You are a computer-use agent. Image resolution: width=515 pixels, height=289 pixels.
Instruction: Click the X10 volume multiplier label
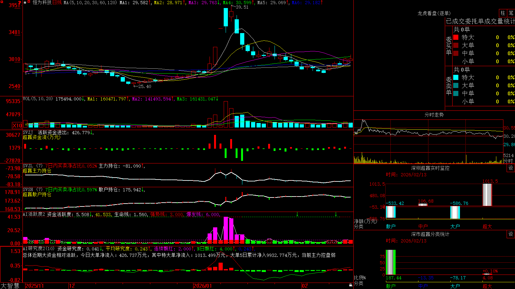pos(17,126)
